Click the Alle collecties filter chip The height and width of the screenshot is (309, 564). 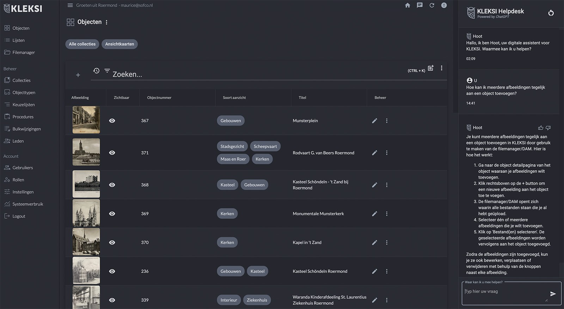[x=82, y=44]
